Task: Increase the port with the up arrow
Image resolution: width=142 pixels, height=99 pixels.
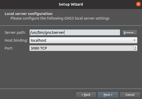Action: [x=135, y=47]
